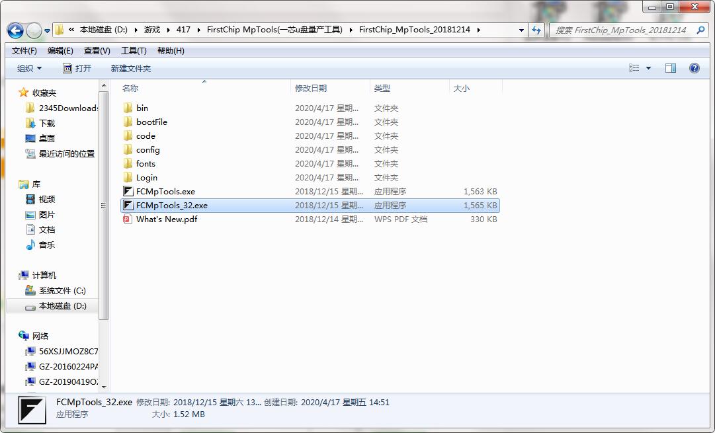The image size is (715, 433).
Task: Click the 打开 toolbar button
Action: (77, 68)
